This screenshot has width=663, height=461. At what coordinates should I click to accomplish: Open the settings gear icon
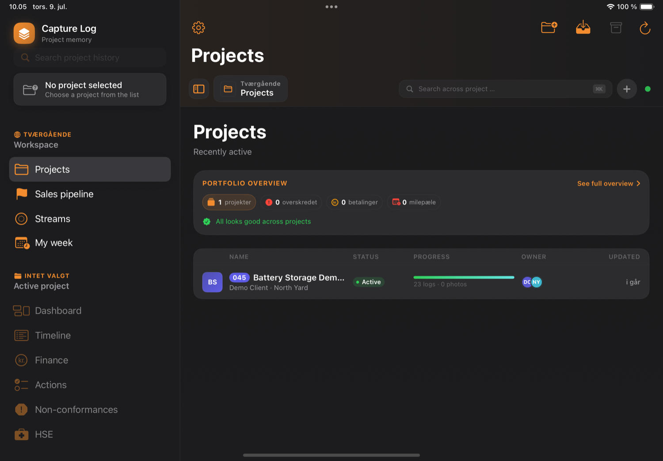[x=198, y=28]
